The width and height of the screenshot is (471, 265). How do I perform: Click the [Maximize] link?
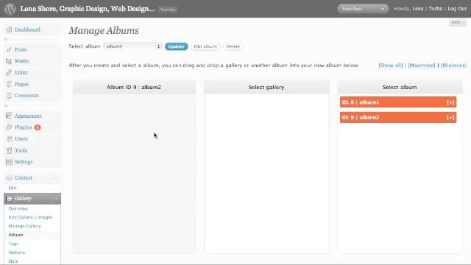422,66
